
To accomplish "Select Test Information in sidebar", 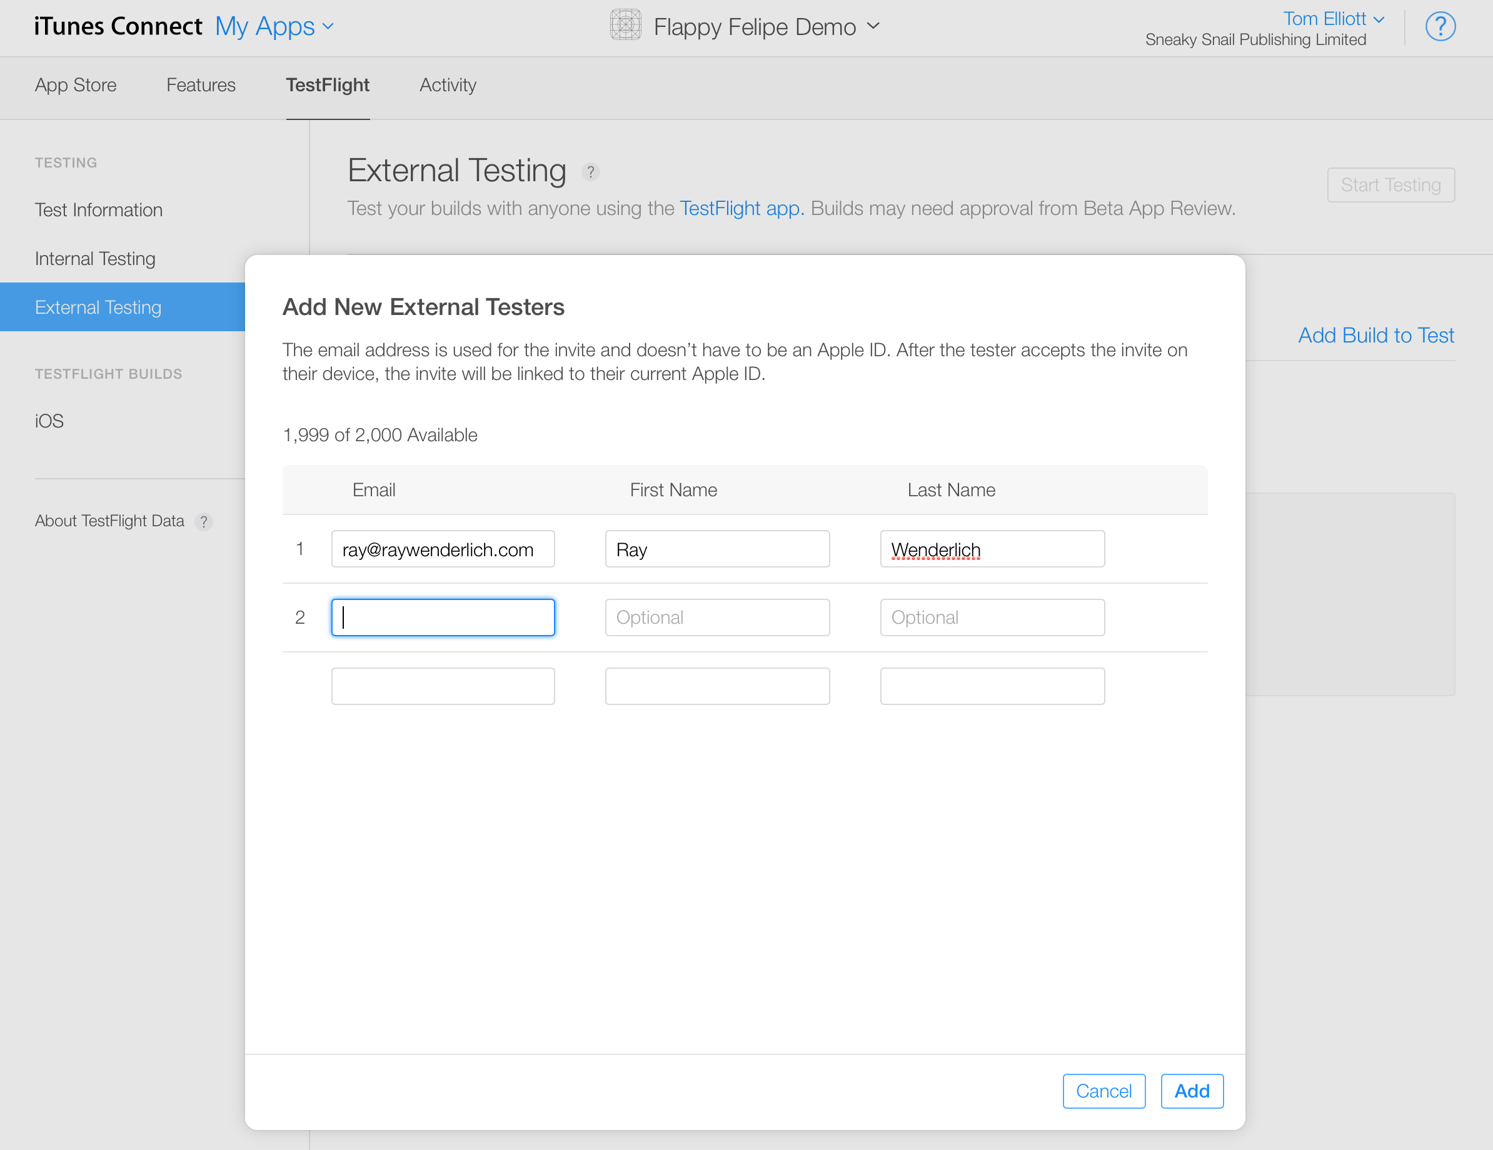I will tap(99, 210).
